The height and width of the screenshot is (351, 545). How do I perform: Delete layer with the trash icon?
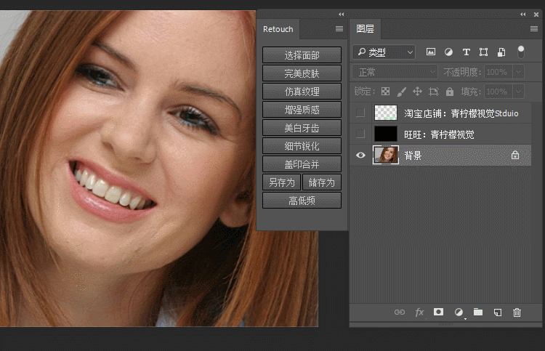pyautogui.click(x=517, y=312)
